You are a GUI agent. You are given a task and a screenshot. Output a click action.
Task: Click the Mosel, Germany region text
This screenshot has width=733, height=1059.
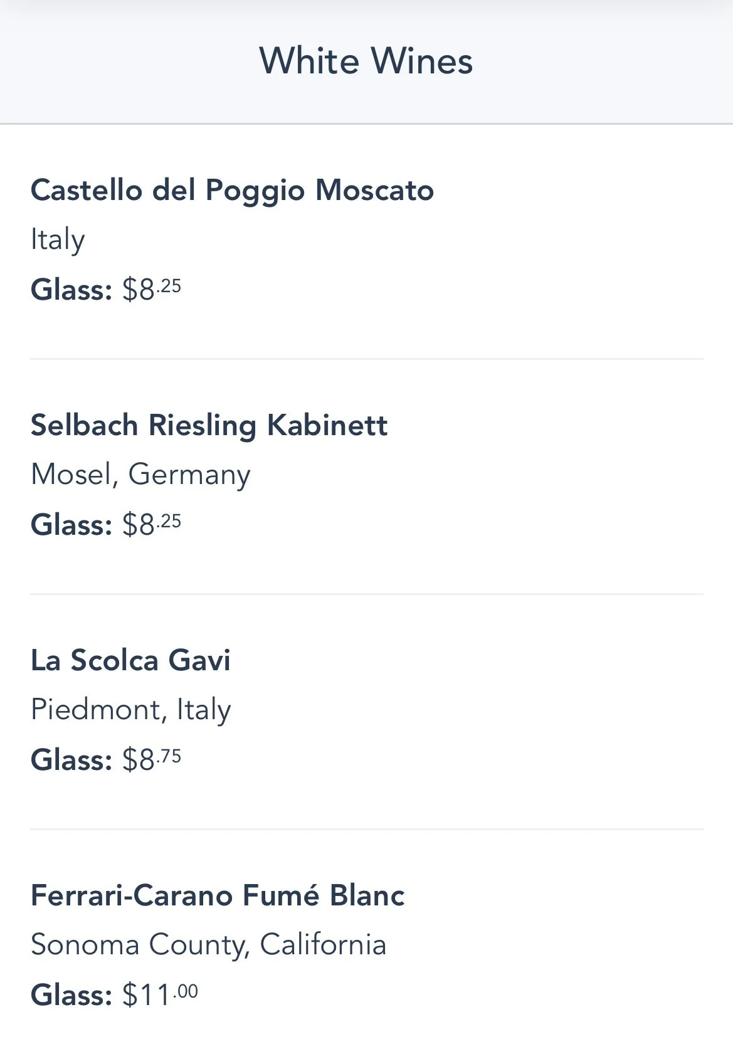tap(140, 475)
